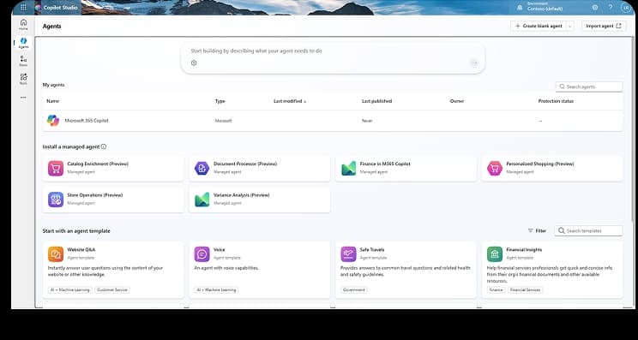Click the AI + Machine Learning tag on Voice

[216, 290]
